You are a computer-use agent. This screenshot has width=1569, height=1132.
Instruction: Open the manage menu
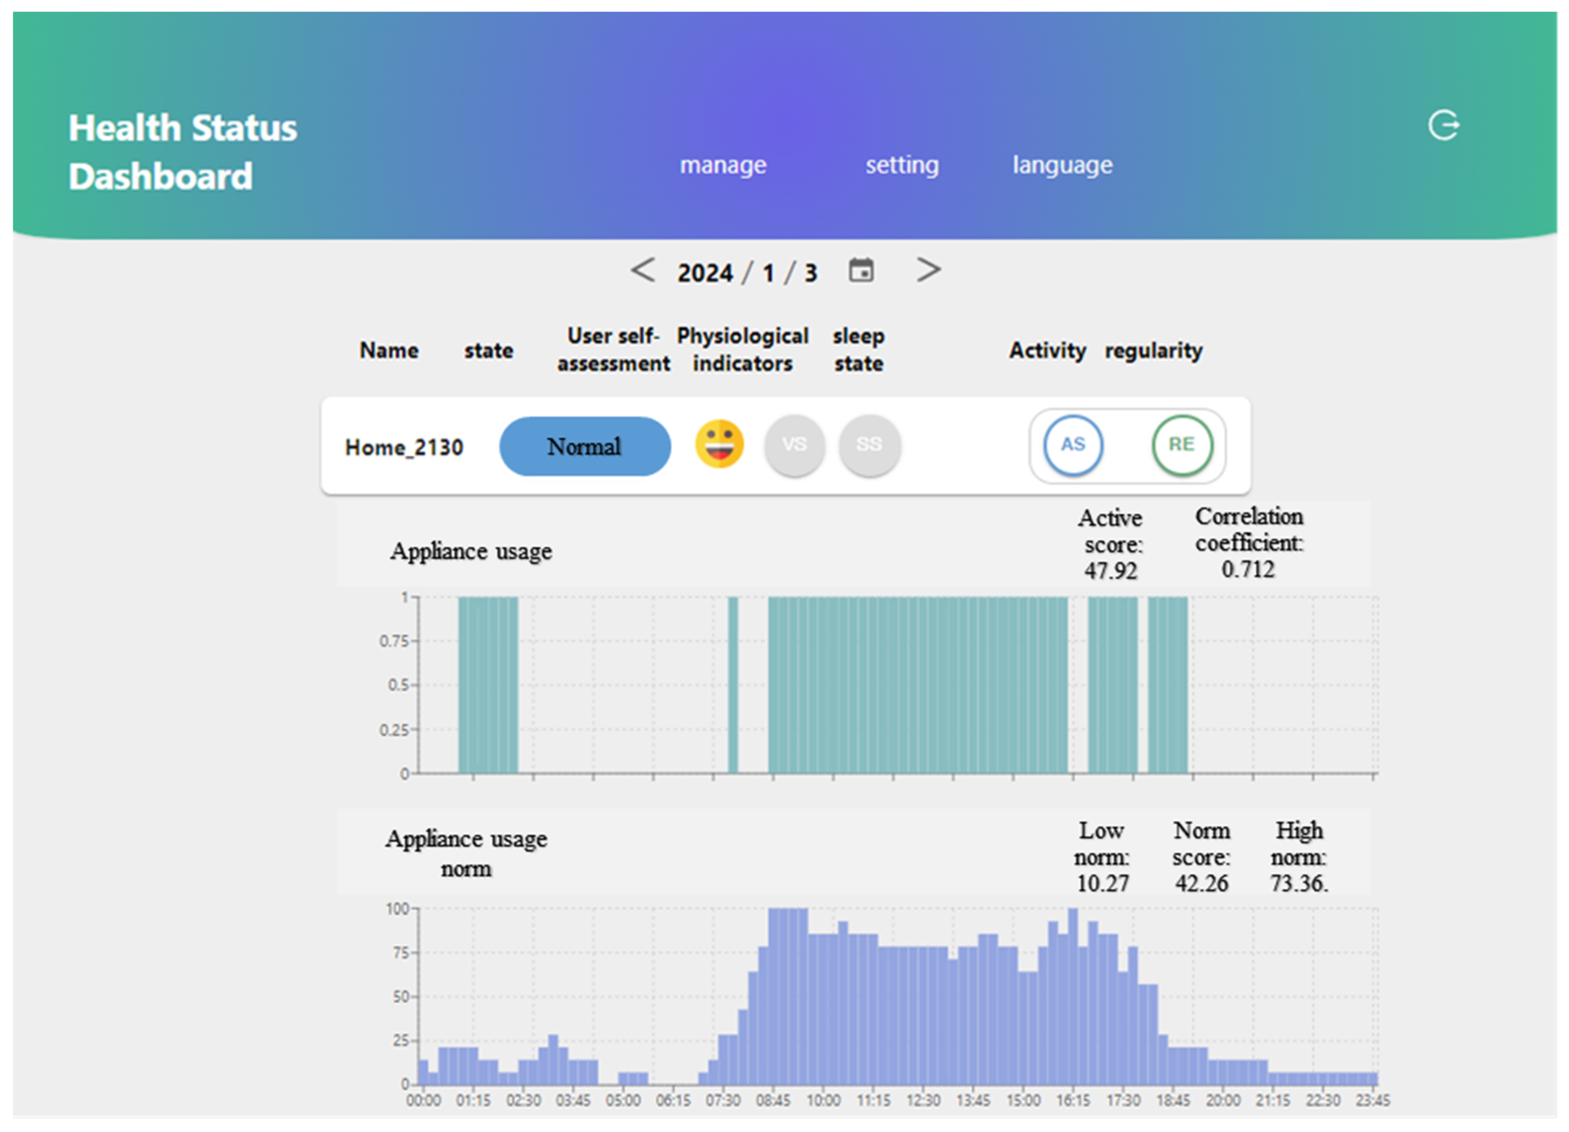pos(723,164)
